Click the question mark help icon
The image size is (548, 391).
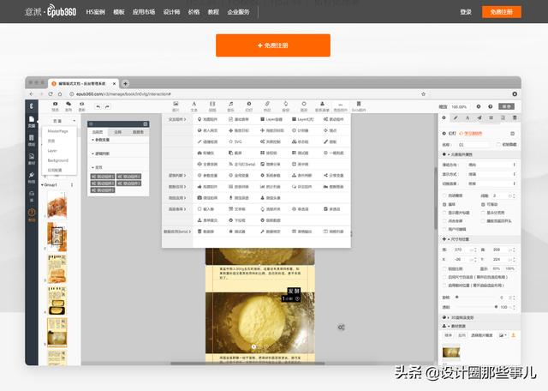click(491, 106)
